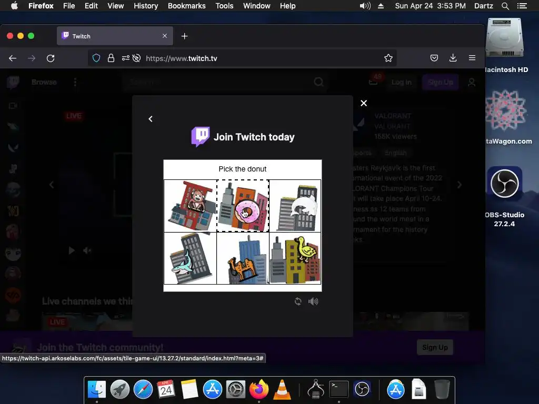The image size is (539, 404).
Task: Select the Twitch tab
Action: tap(115, 36)
